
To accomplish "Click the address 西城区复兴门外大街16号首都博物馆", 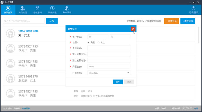I will tap(98, 96).
